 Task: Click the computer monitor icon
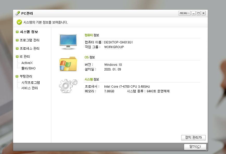pos(68,42)
